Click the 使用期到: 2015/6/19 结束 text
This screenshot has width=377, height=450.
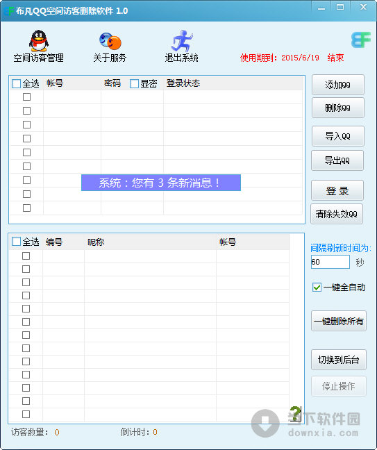pos(292,58)
